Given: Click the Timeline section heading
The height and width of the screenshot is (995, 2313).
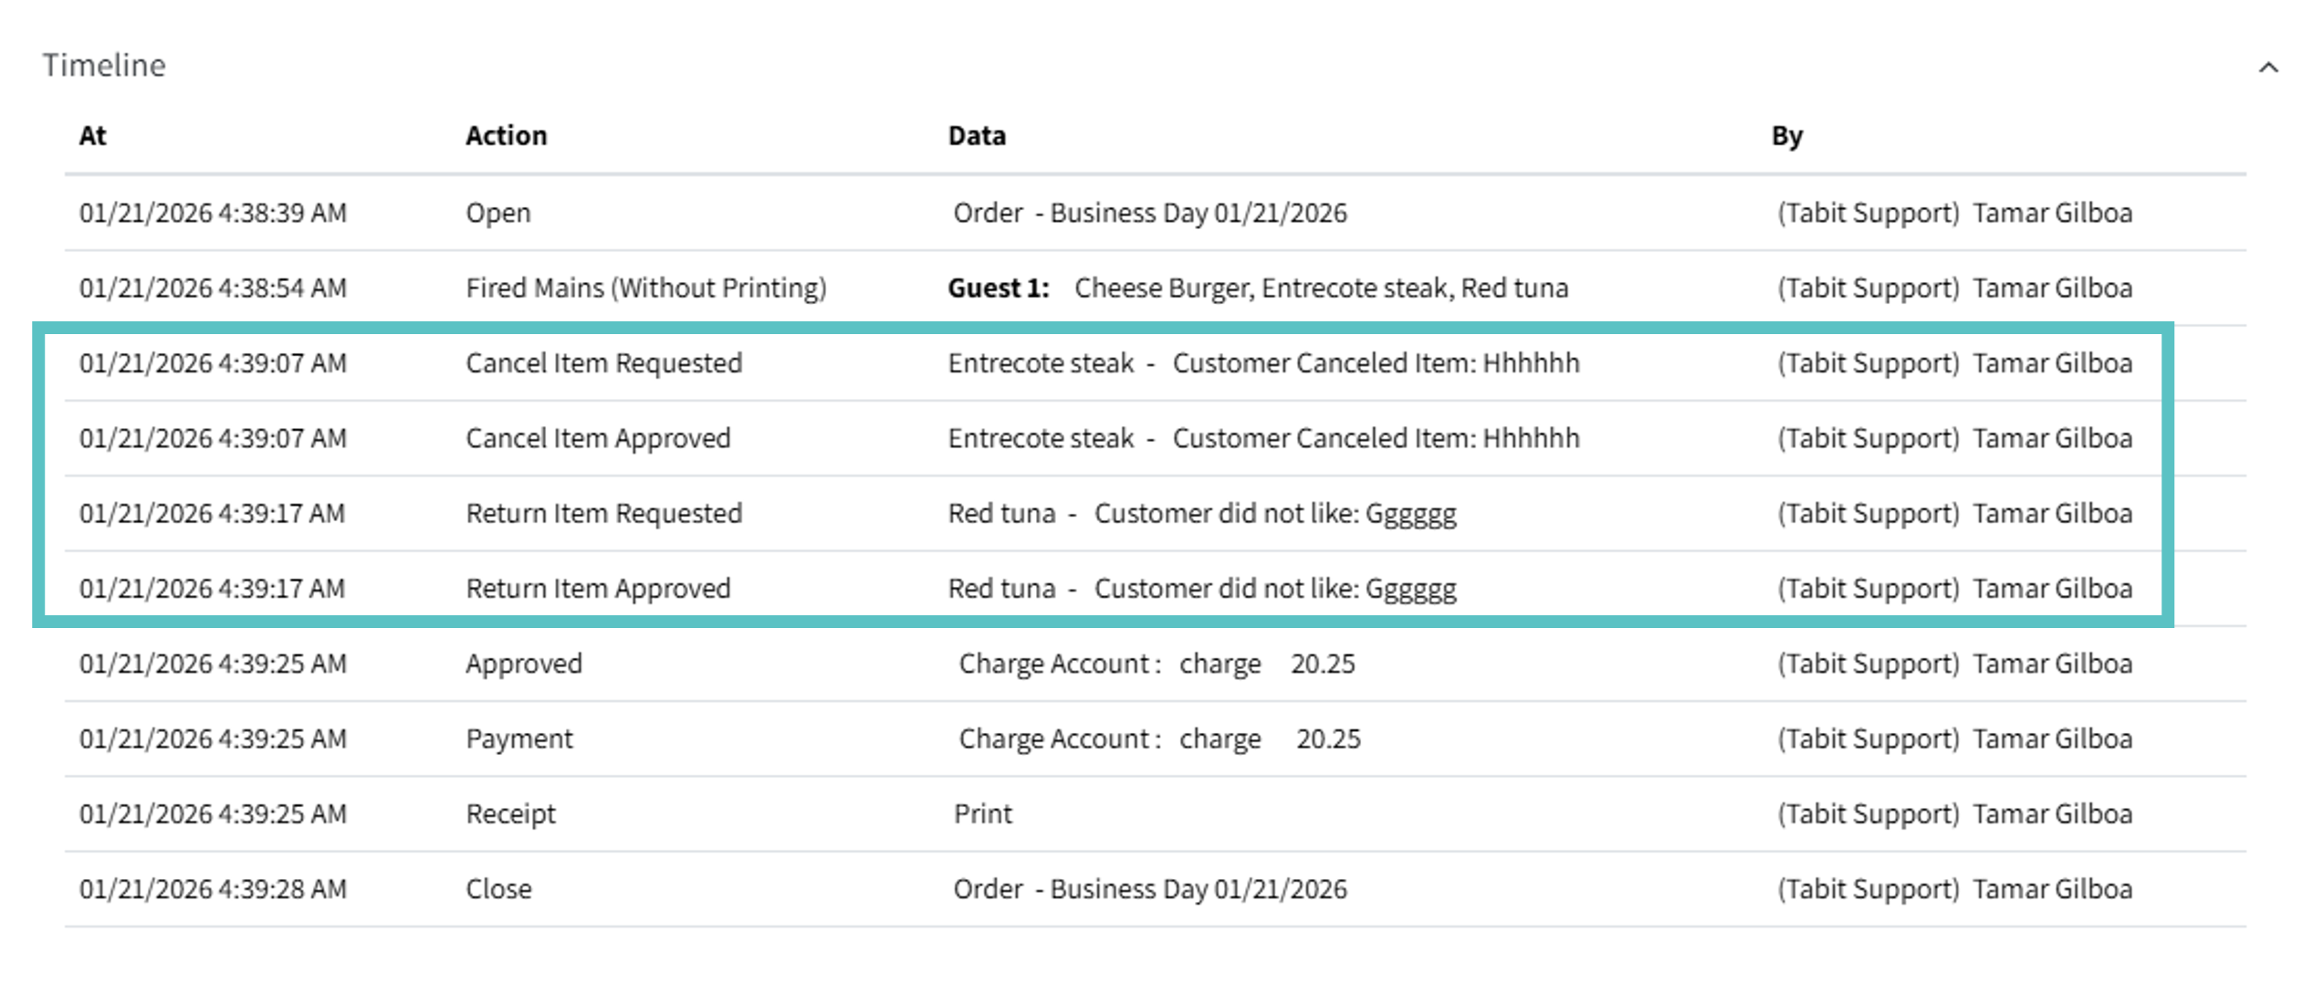Looking at the screenshot, I should pos(104,66).
